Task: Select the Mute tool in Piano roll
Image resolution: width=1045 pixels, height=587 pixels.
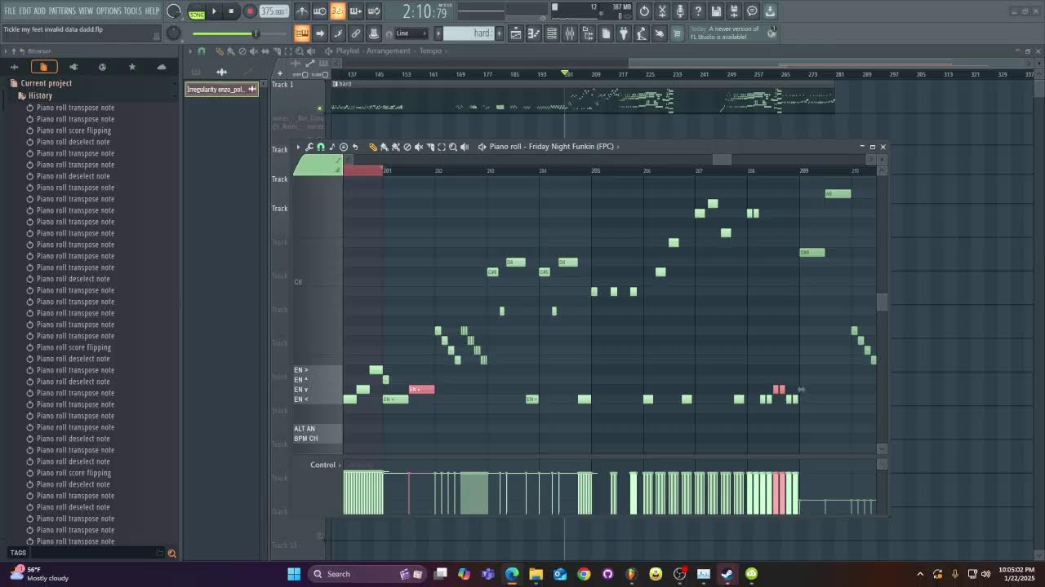Action: pos(419,147)
